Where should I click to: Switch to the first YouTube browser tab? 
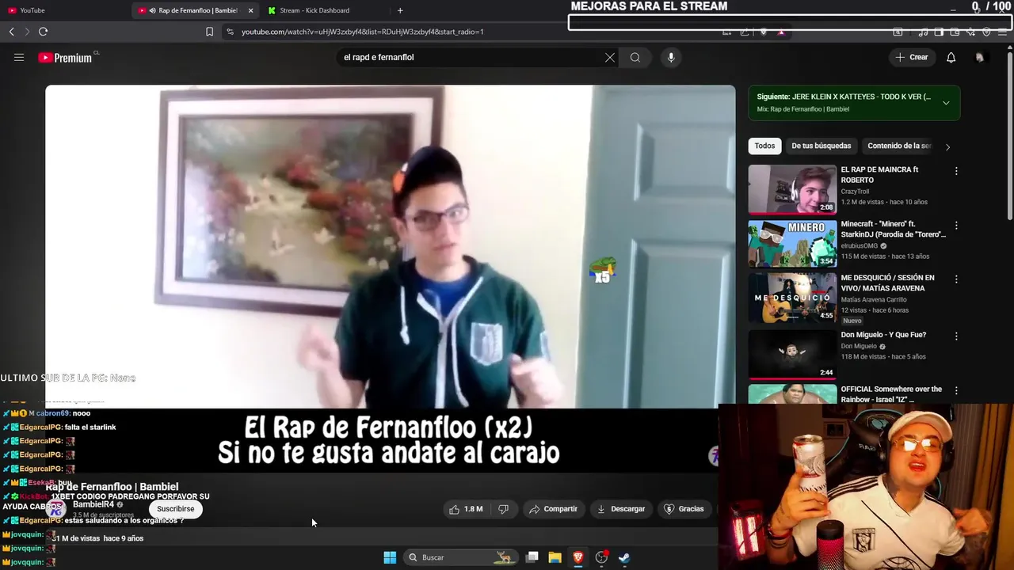[x=65, y=10]
